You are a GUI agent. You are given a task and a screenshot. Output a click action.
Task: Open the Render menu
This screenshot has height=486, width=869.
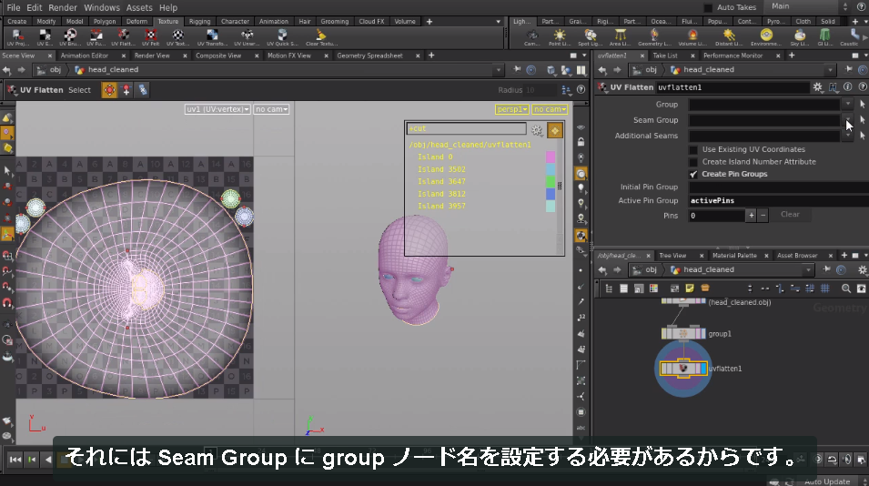click(x=62, y=7)
